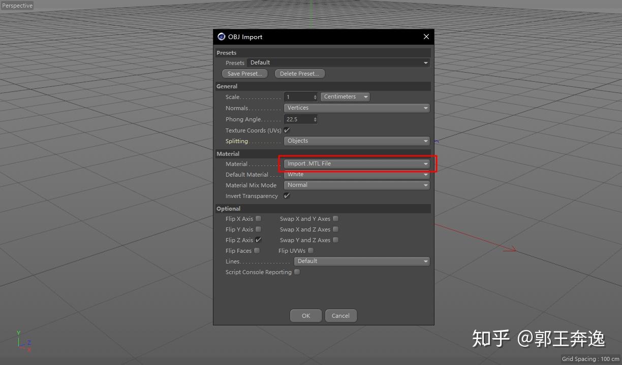
Task: Disable the Texture Coords (UVs) checkbox
Action: 287,130
